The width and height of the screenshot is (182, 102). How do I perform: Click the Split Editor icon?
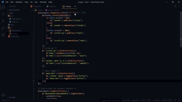175,6
